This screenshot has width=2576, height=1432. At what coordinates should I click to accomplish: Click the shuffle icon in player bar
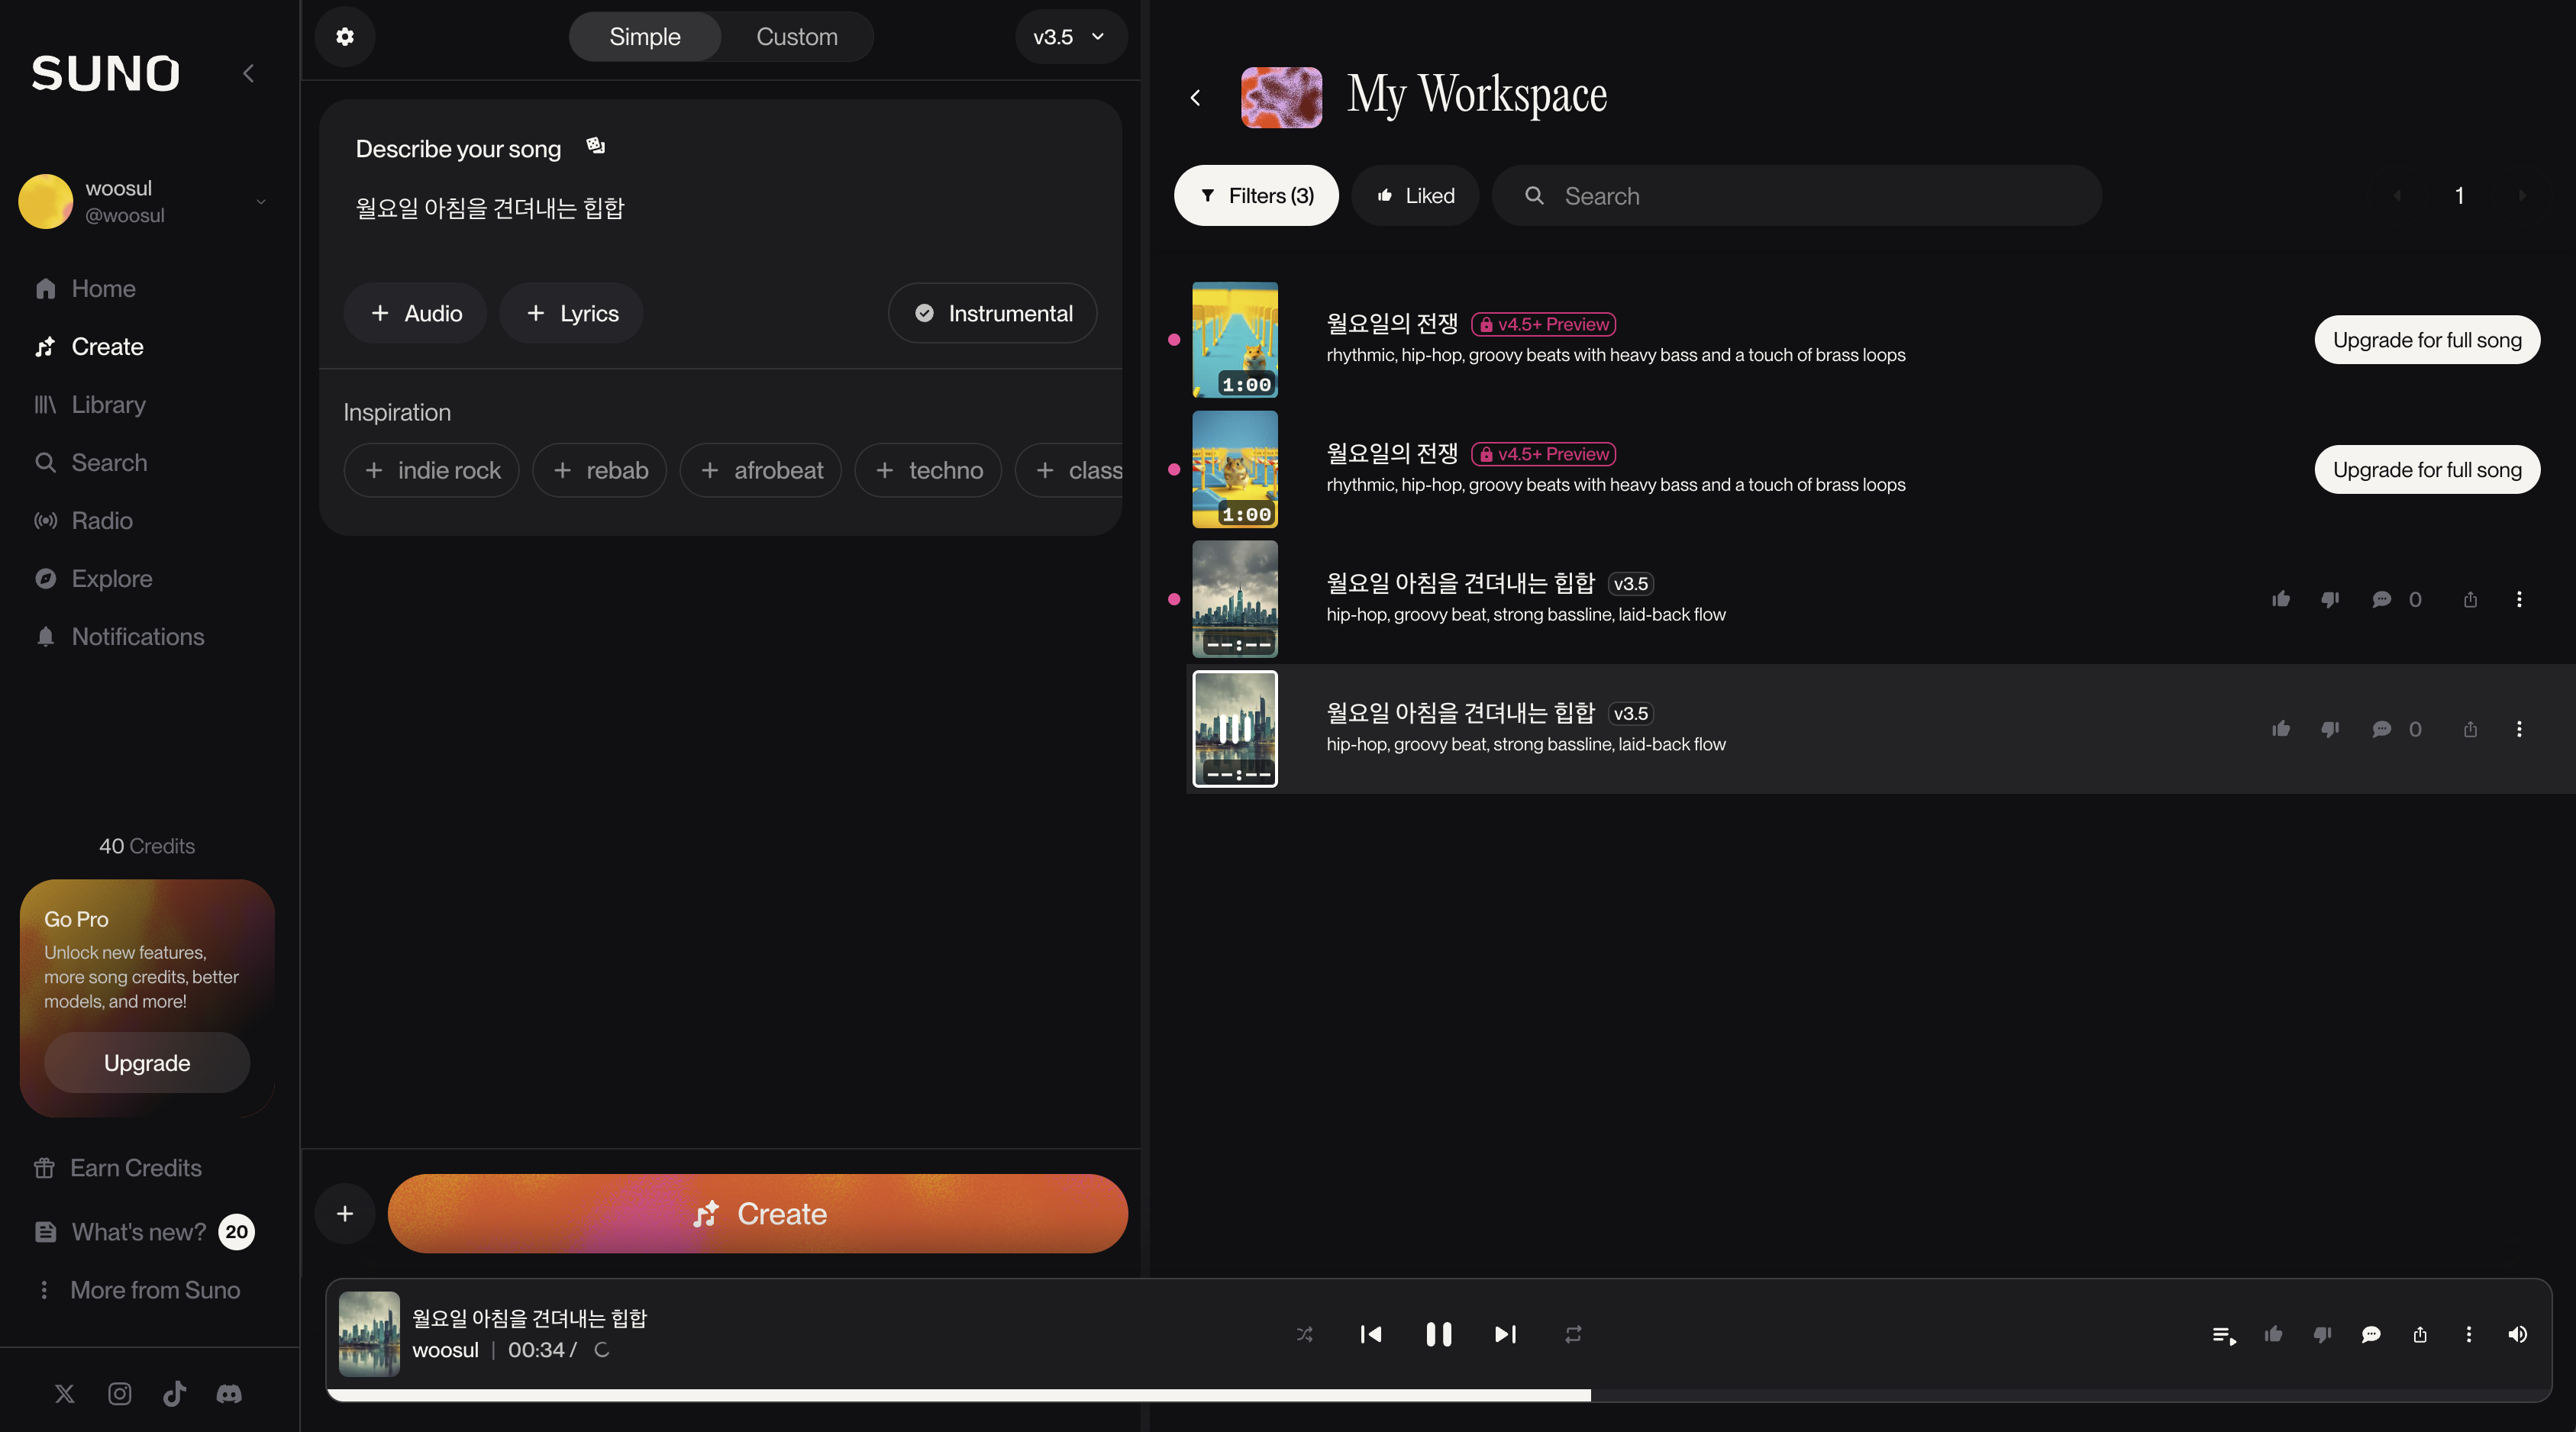(1304, 1334)
